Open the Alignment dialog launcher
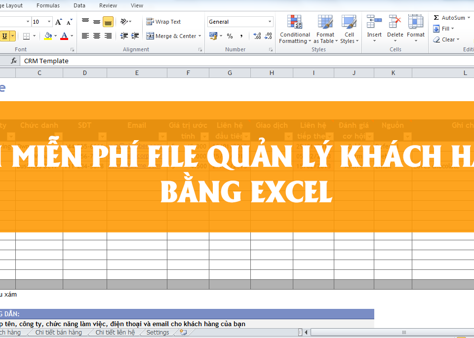Screen dimensions: 474x338 pos(200,49)
